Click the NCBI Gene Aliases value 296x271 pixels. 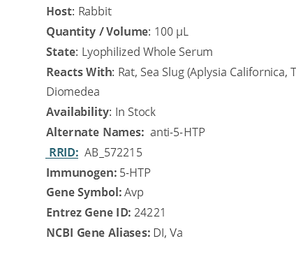[x=168, y=233]
